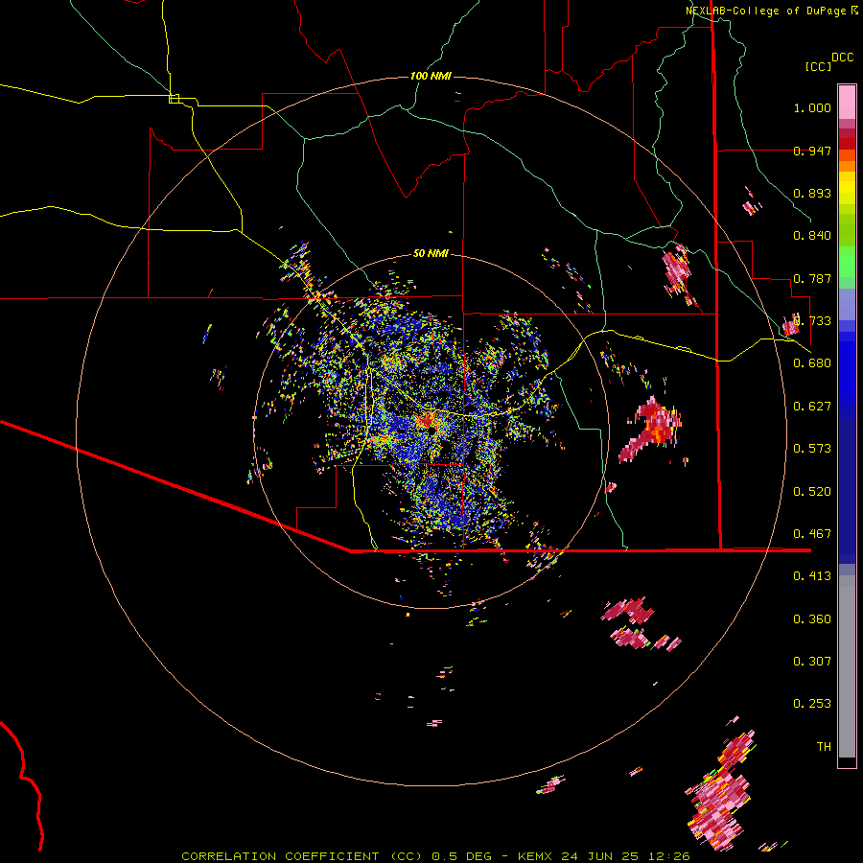Screen dimensions: 863x863
Task: Click the KEMX station identifier in caption
Action: click(x=537, y=856)
